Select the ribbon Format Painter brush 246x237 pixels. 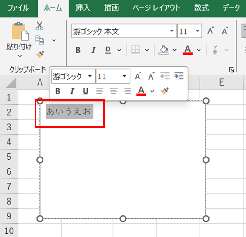click(39, 54)
